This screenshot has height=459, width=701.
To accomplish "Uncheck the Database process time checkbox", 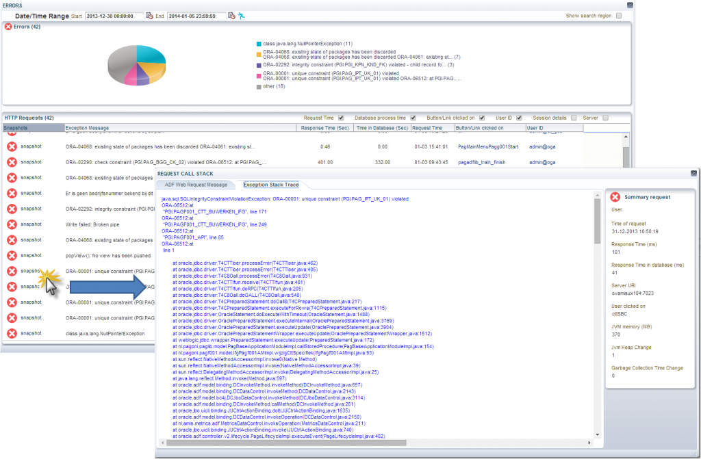I will pyautogui.click(x=413, y=118).
